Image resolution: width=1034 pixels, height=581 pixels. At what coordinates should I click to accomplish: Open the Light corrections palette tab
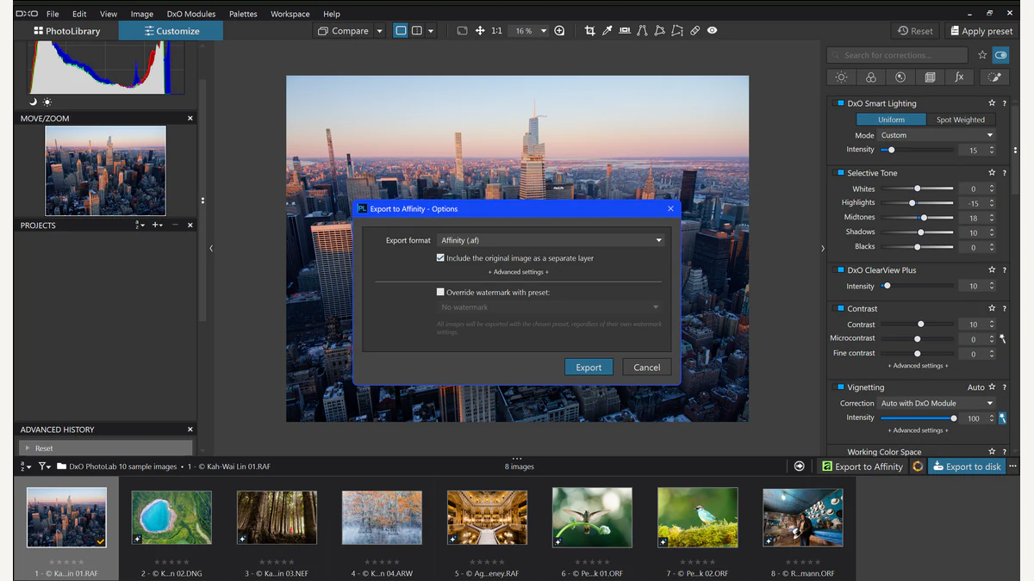click(841, 77)
